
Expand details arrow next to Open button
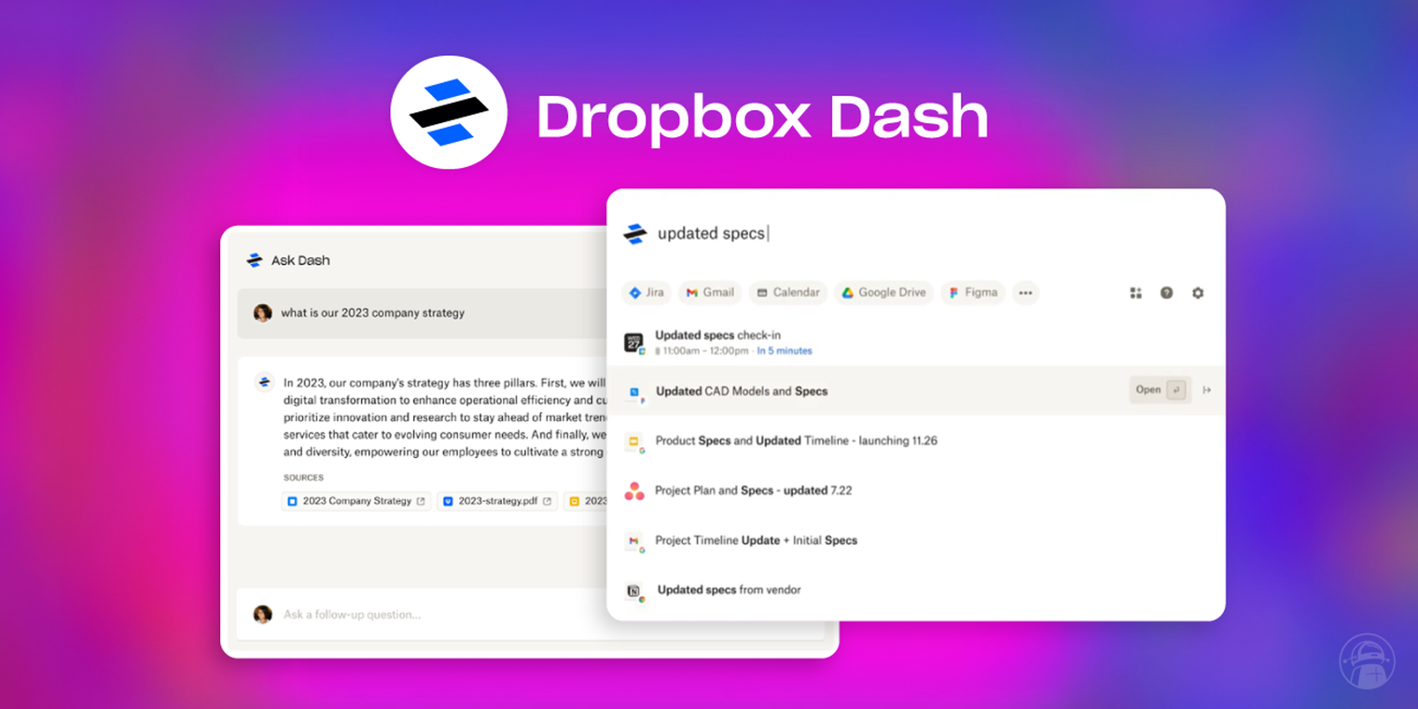point(1207,390)
